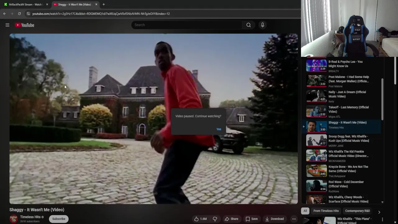
Task: Open a new browser tab
Action: [x=104, y=4]
